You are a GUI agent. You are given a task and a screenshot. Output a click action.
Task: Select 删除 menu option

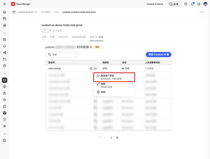(114, 92)
